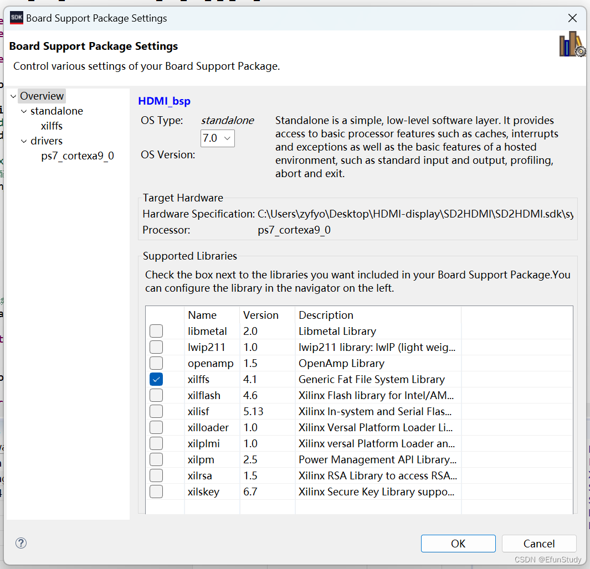590x569 pixels.
Task: Enable the xilskey library checkbox
Action: 156,492
